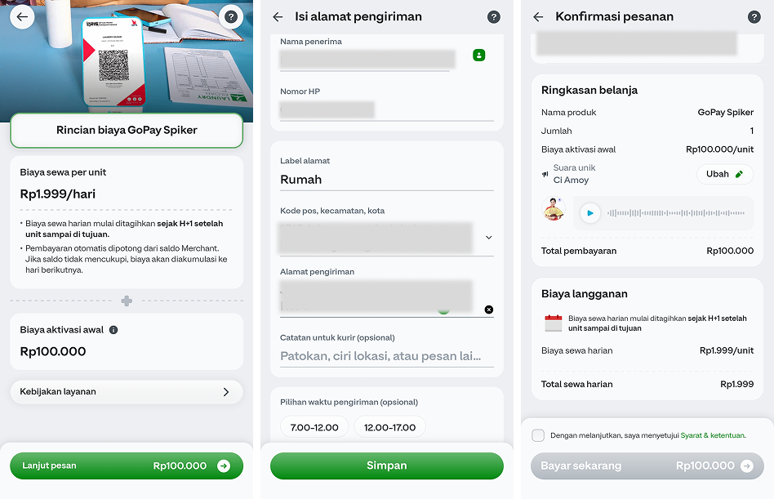
Task: Click the voice sample waveform track
Action: coord(678,213)
